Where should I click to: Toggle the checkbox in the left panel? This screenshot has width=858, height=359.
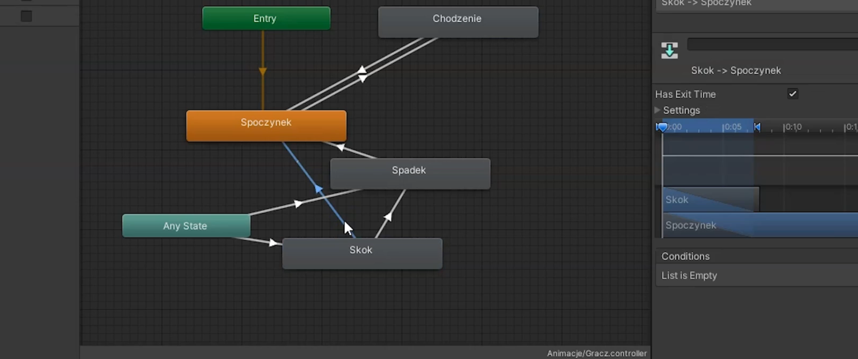pyautogui.click(x=26, y=17)
